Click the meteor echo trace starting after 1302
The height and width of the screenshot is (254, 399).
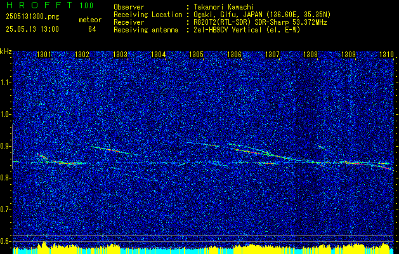(x=115, y=150)
